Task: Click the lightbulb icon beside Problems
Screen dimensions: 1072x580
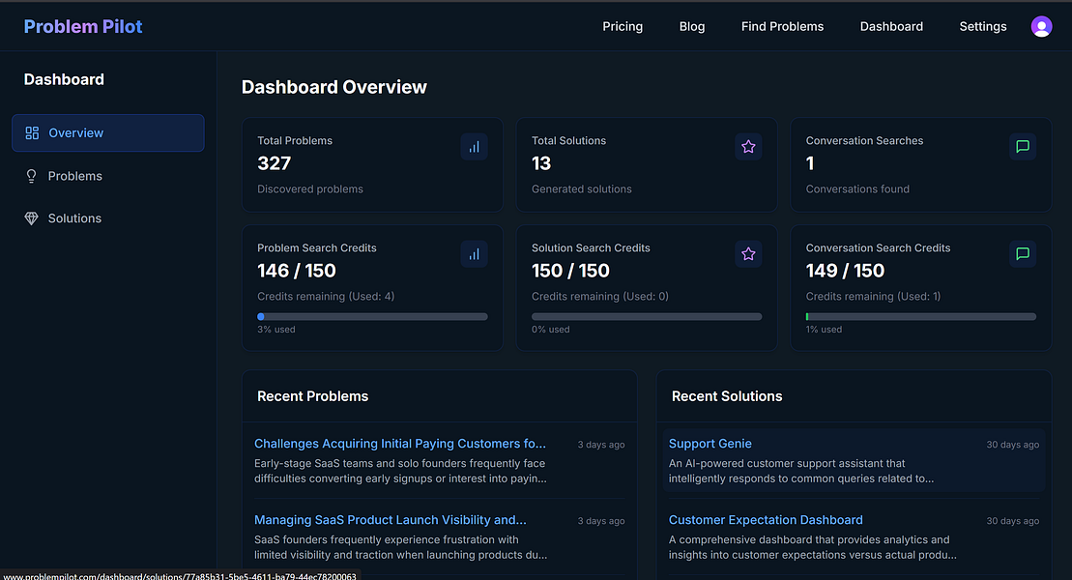Action: coord(32,176)
